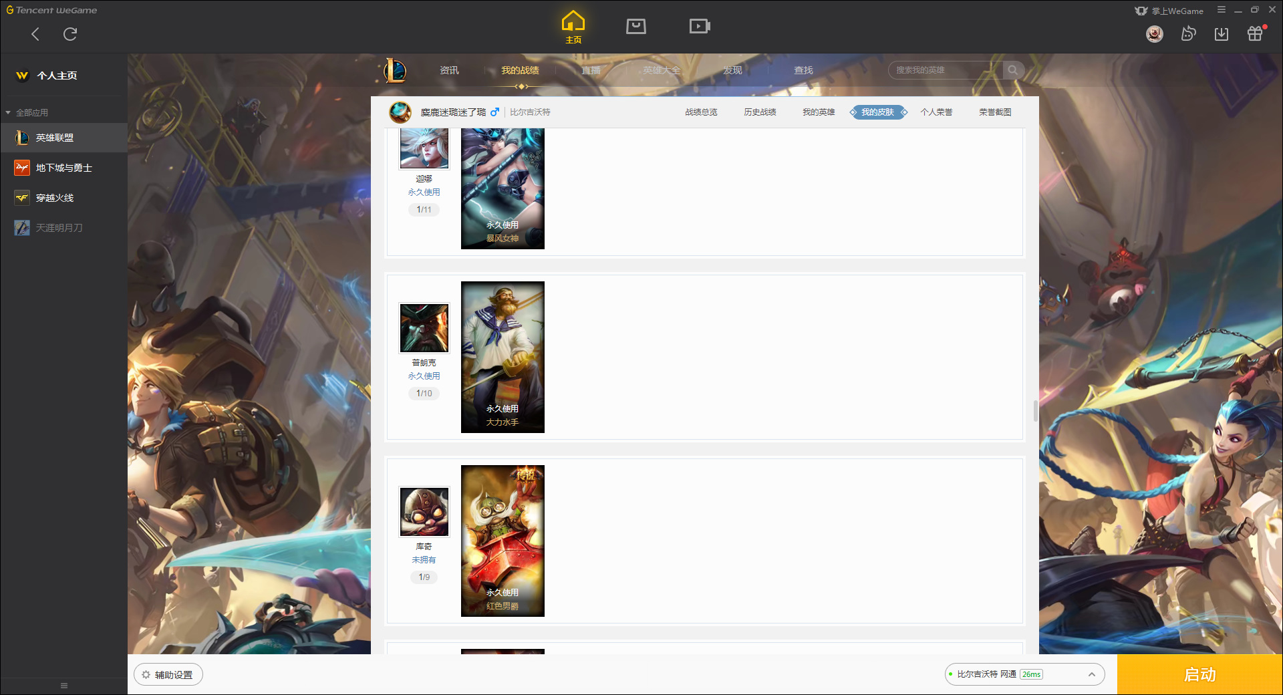1283x695 pixels.
Task: Click the 比尔吉沃特 server label
Action: point(530,112)
